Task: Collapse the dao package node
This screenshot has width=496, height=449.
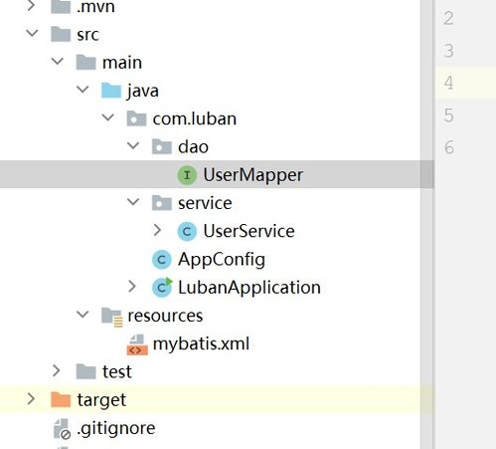Action: [133, 145]
